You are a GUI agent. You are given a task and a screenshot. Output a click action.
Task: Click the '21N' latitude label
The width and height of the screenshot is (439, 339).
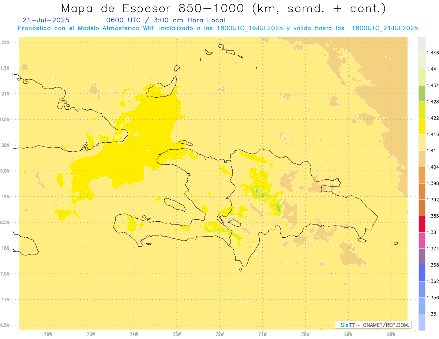click(6, 94)
